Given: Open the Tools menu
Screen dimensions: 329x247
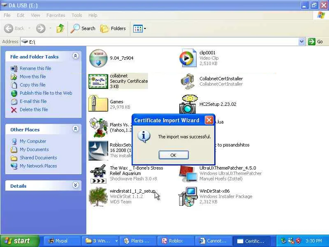Looking at the screenshot, I should [77, 15].
